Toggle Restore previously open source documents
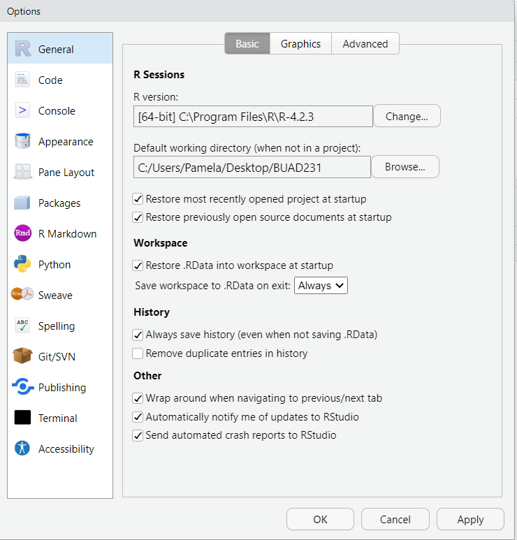 click(x=138, y=217)
